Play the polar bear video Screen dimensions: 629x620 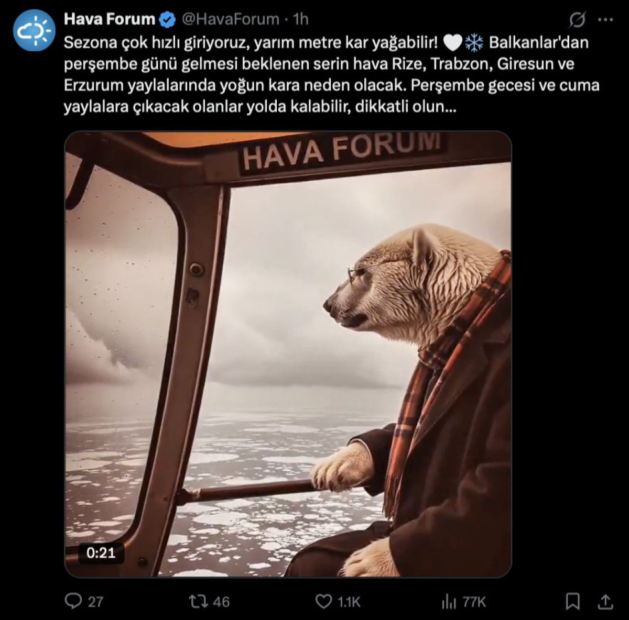[288, 355]
